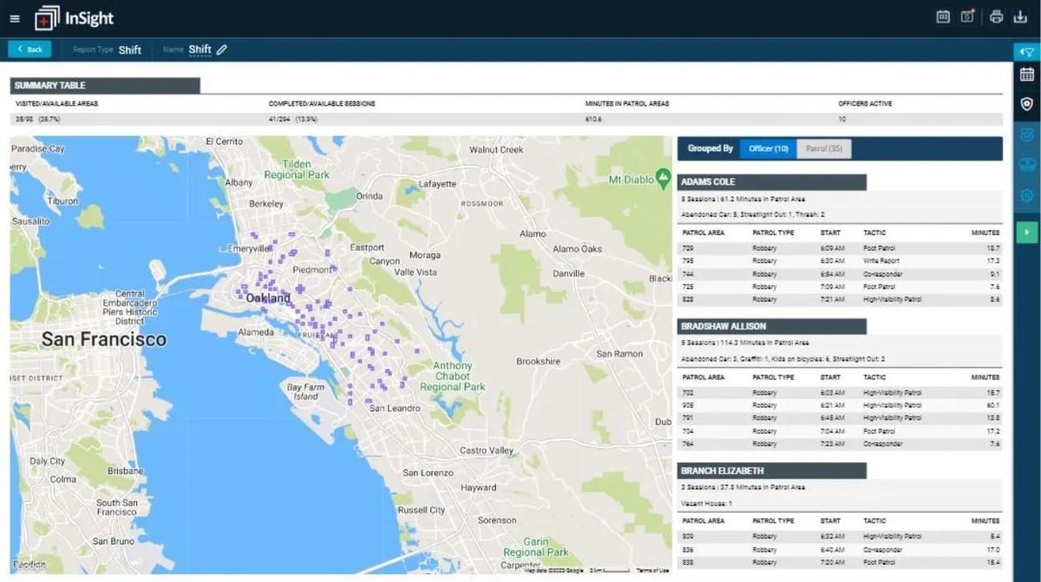Go back with the Back button
This screenshot has height=582, width=1041.
tap(29, 49)
